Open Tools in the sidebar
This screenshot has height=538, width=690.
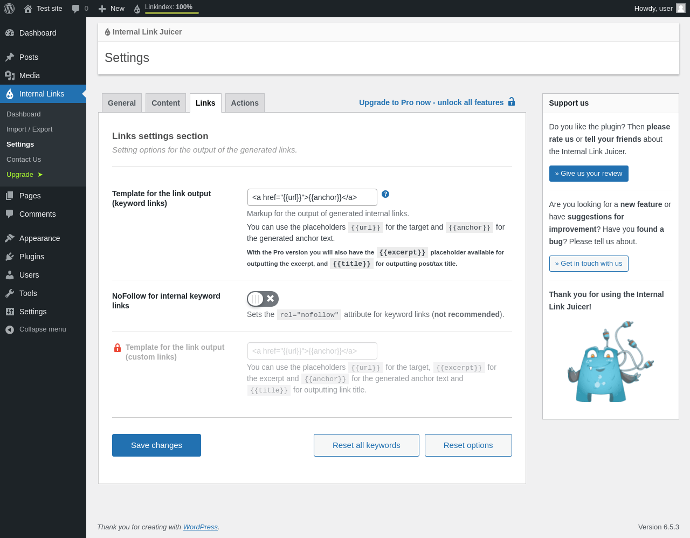pos(43,293)
